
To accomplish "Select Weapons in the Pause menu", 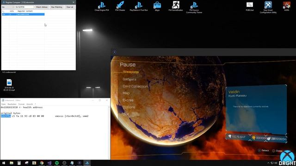I will pyautogui.click(x=131, y=72).
